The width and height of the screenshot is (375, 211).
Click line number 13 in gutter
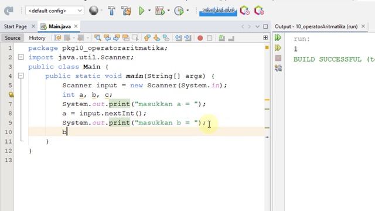pyautogui.click(x=8, y=160)
